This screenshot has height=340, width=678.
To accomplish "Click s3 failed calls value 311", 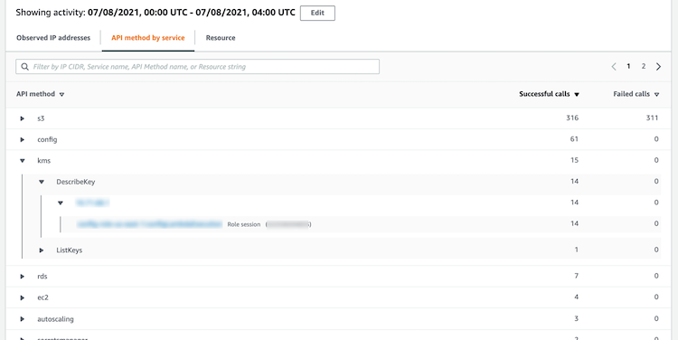I will point(652,118).
